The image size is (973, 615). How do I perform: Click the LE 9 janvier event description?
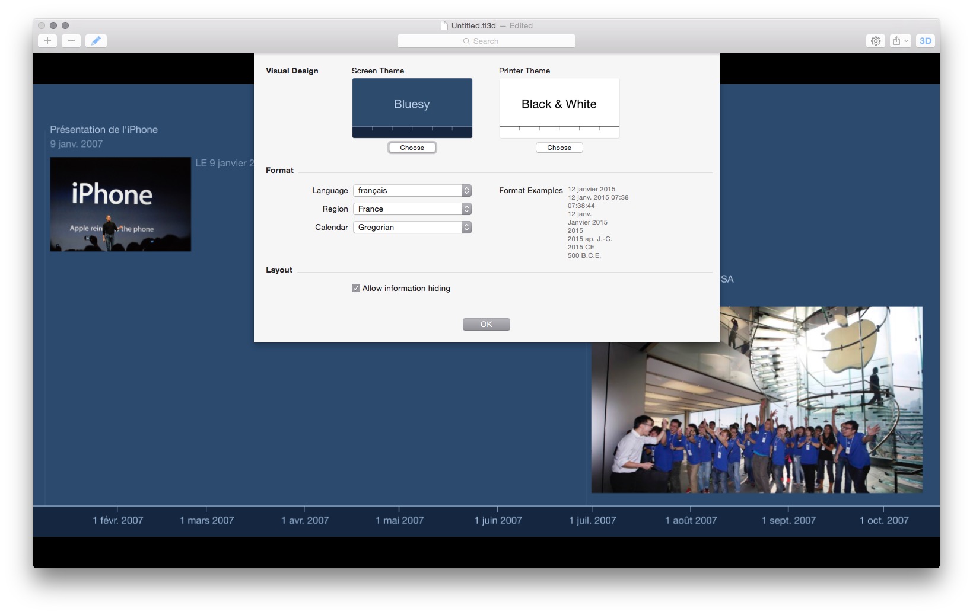click(x=224, y=163)
